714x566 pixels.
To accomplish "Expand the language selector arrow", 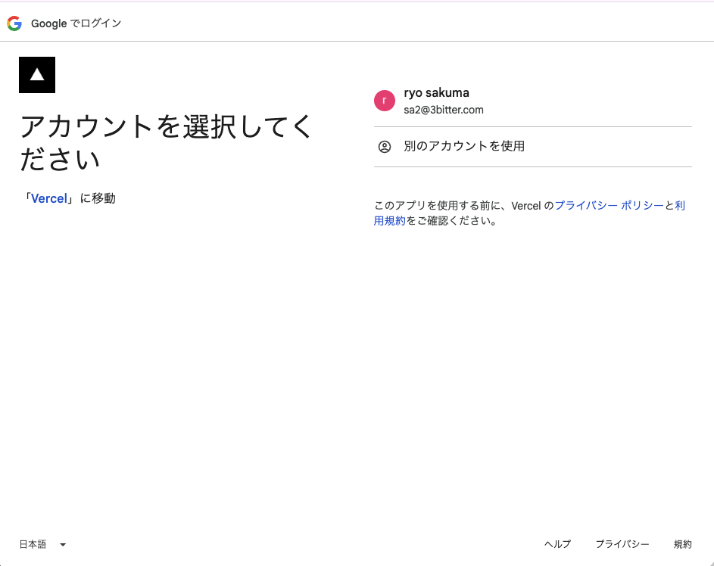I will pyautogui.click(x=62, y=544).
